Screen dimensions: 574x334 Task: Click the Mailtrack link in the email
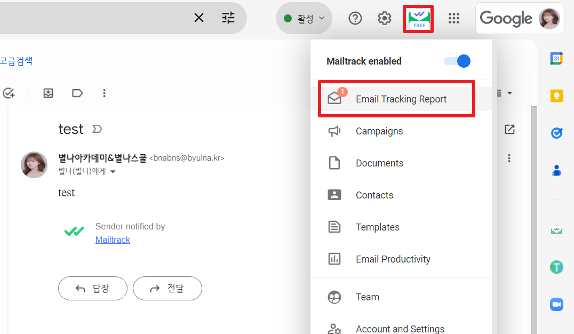coord(113,240)
